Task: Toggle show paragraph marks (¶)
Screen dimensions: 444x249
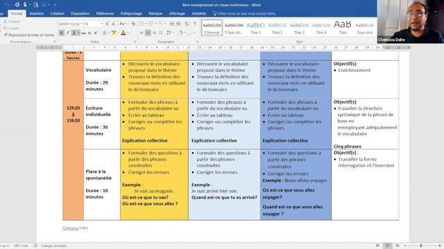Action: coord(195,24)
